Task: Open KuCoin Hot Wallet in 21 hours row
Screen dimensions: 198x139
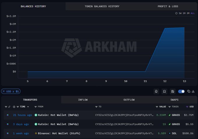Action: pyautogui.click(x=58, y=115)
